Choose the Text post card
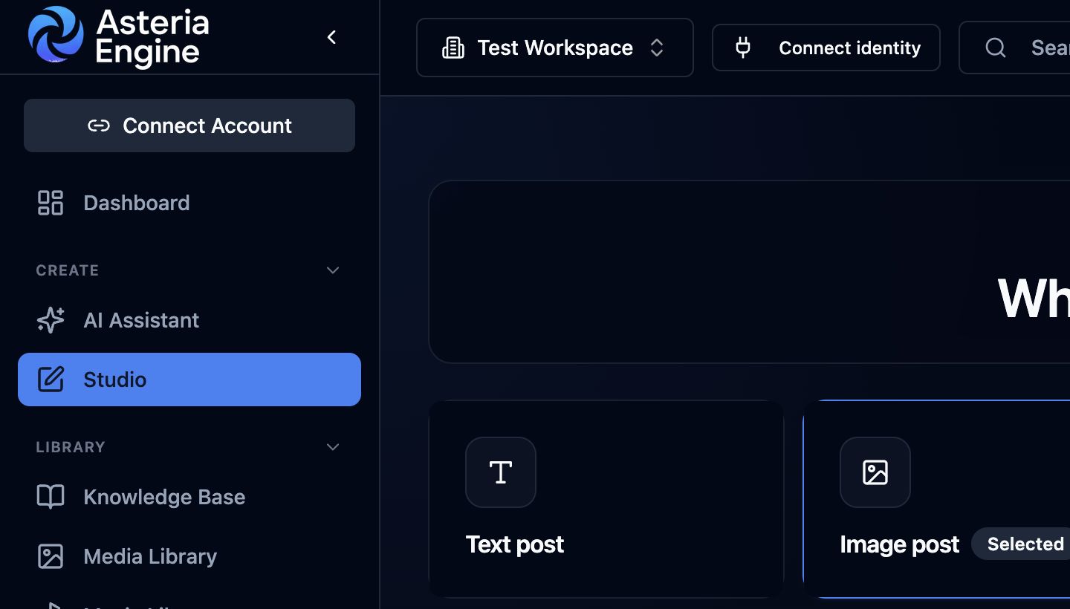Screen dimensions: 1070x609 [606, 499]
